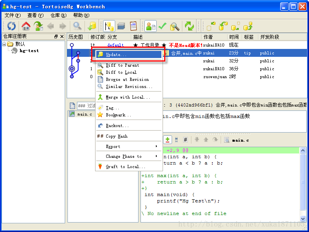309x232 pixels.
Task: Toggle the annotate hash # button
Action: click(x=185, y=140)
